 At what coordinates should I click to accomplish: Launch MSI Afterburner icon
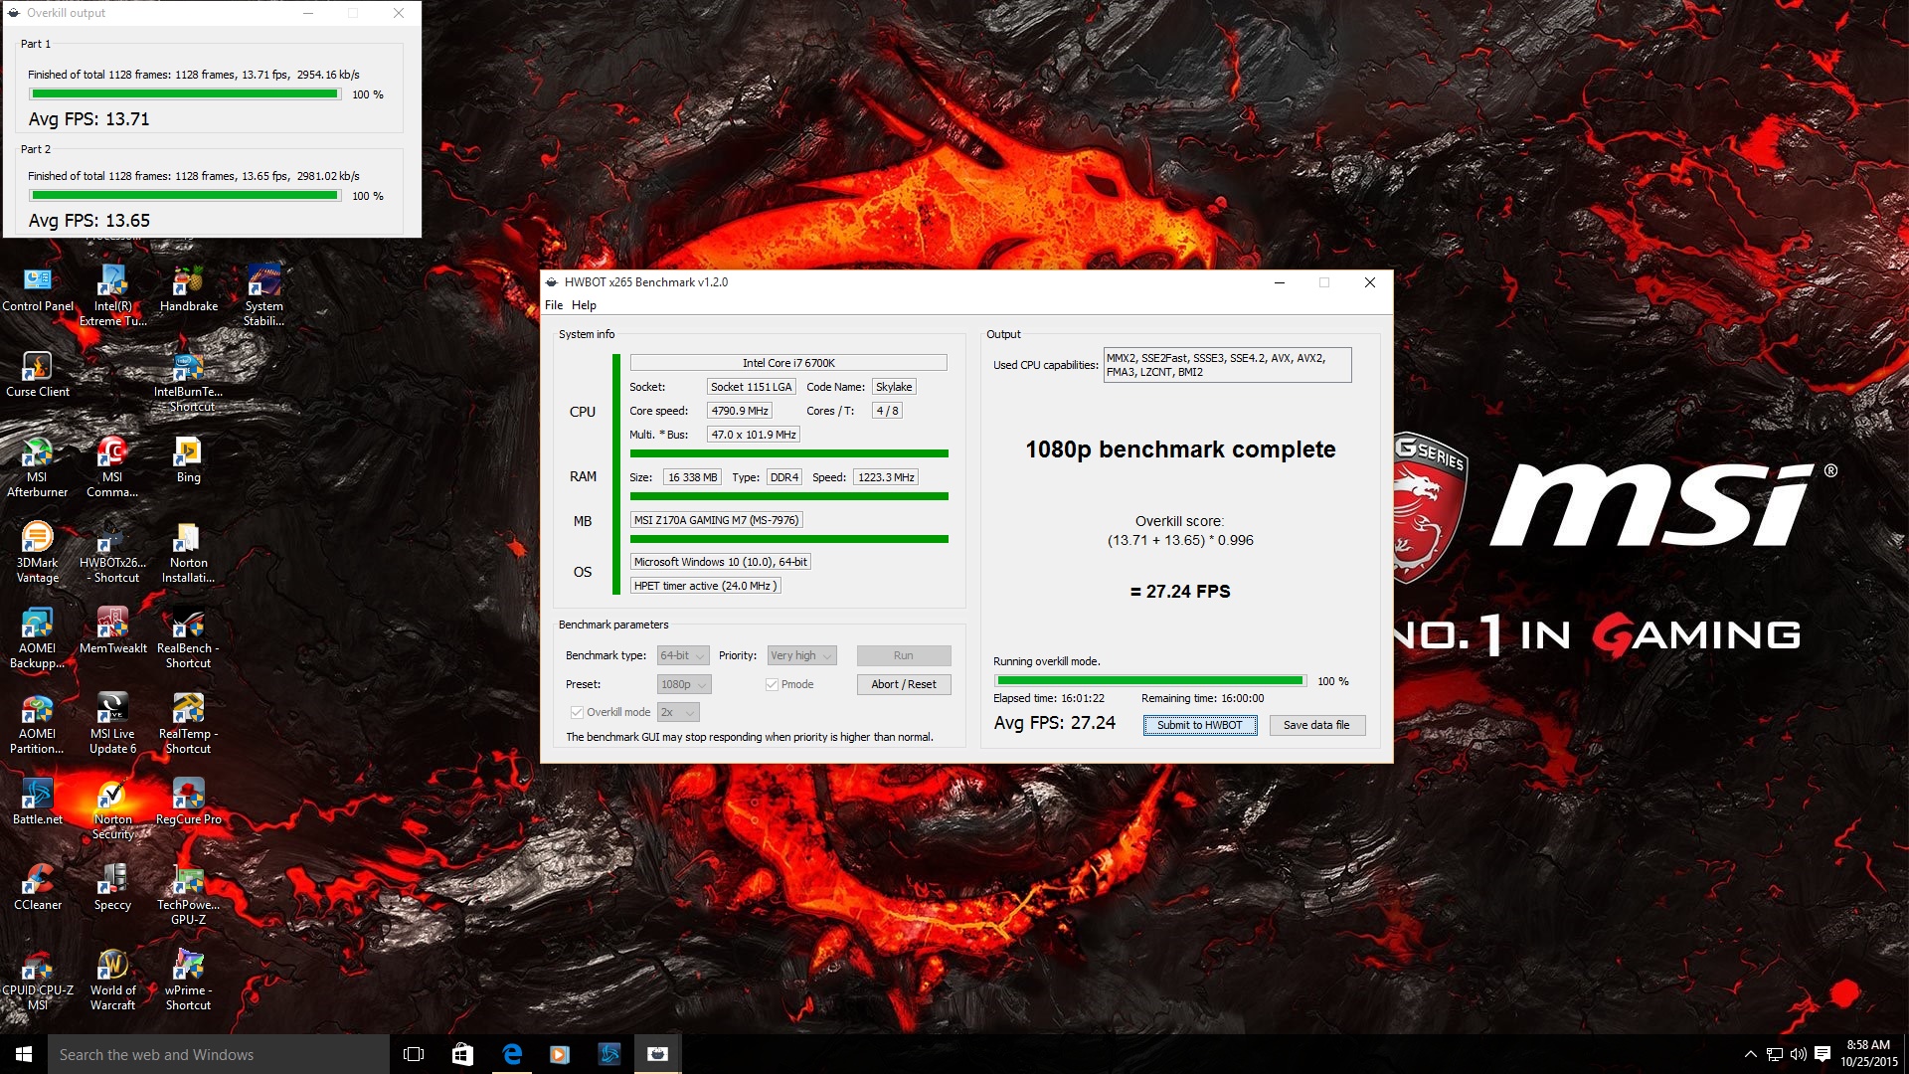[x=38, y=466]
